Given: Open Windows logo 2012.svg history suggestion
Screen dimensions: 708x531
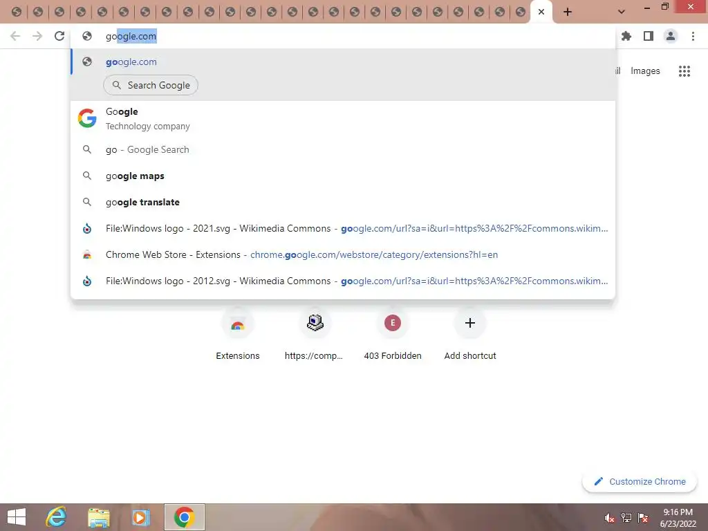Looking at the screenshot, I should pyautogui.click(x=343, y=281).
